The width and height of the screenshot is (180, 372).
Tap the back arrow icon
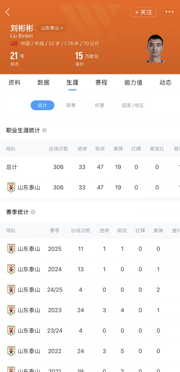(x=8, y=12)
